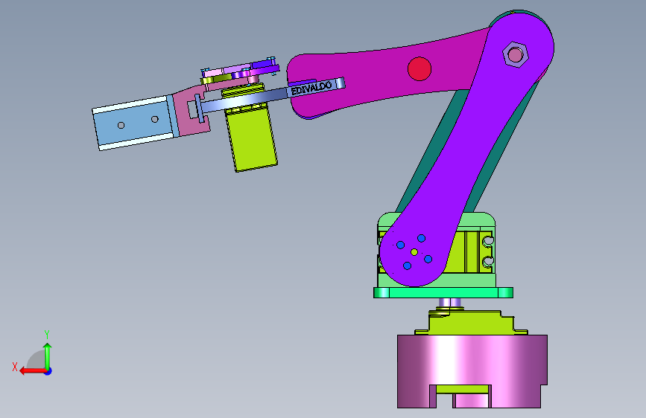
Task: Select the hex nut at the top of the purple arm
Action: pos(516,54)
